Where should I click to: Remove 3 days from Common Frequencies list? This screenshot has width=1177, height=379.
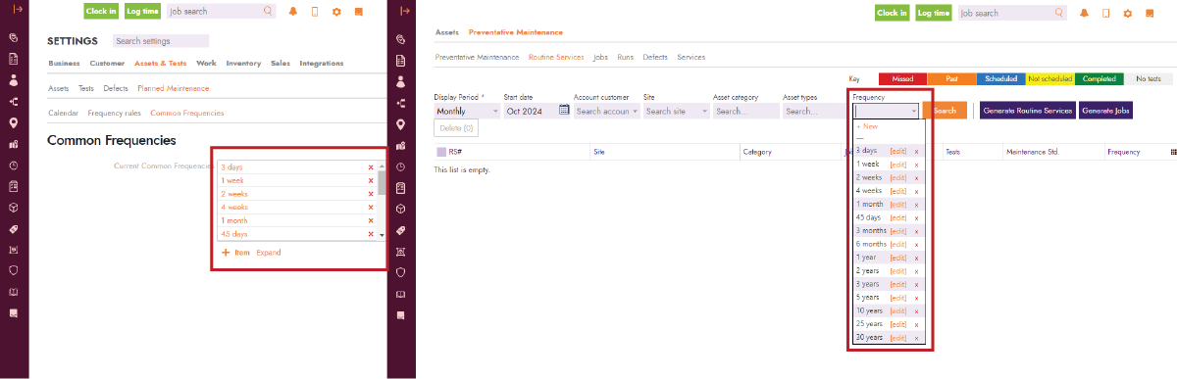pos(371,167)
